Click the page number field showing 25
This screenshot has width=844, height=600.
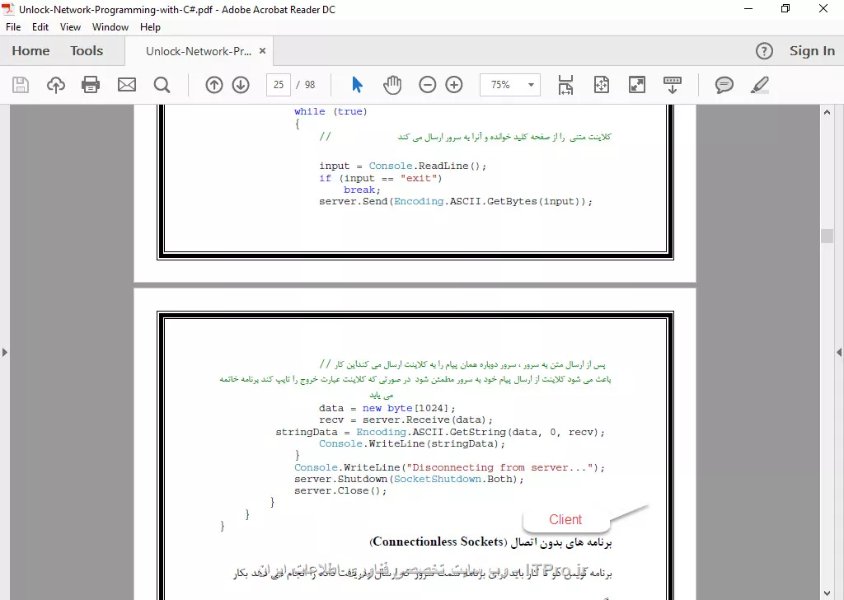[x=279, y=85]
